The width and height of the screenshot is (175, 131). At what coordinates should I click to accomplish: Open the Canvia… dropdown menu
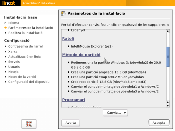tap(115, 113)
